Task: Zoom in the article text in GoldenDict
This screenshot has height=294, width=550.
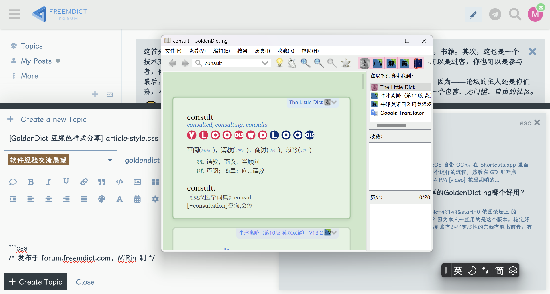Action: coord(305,63)
